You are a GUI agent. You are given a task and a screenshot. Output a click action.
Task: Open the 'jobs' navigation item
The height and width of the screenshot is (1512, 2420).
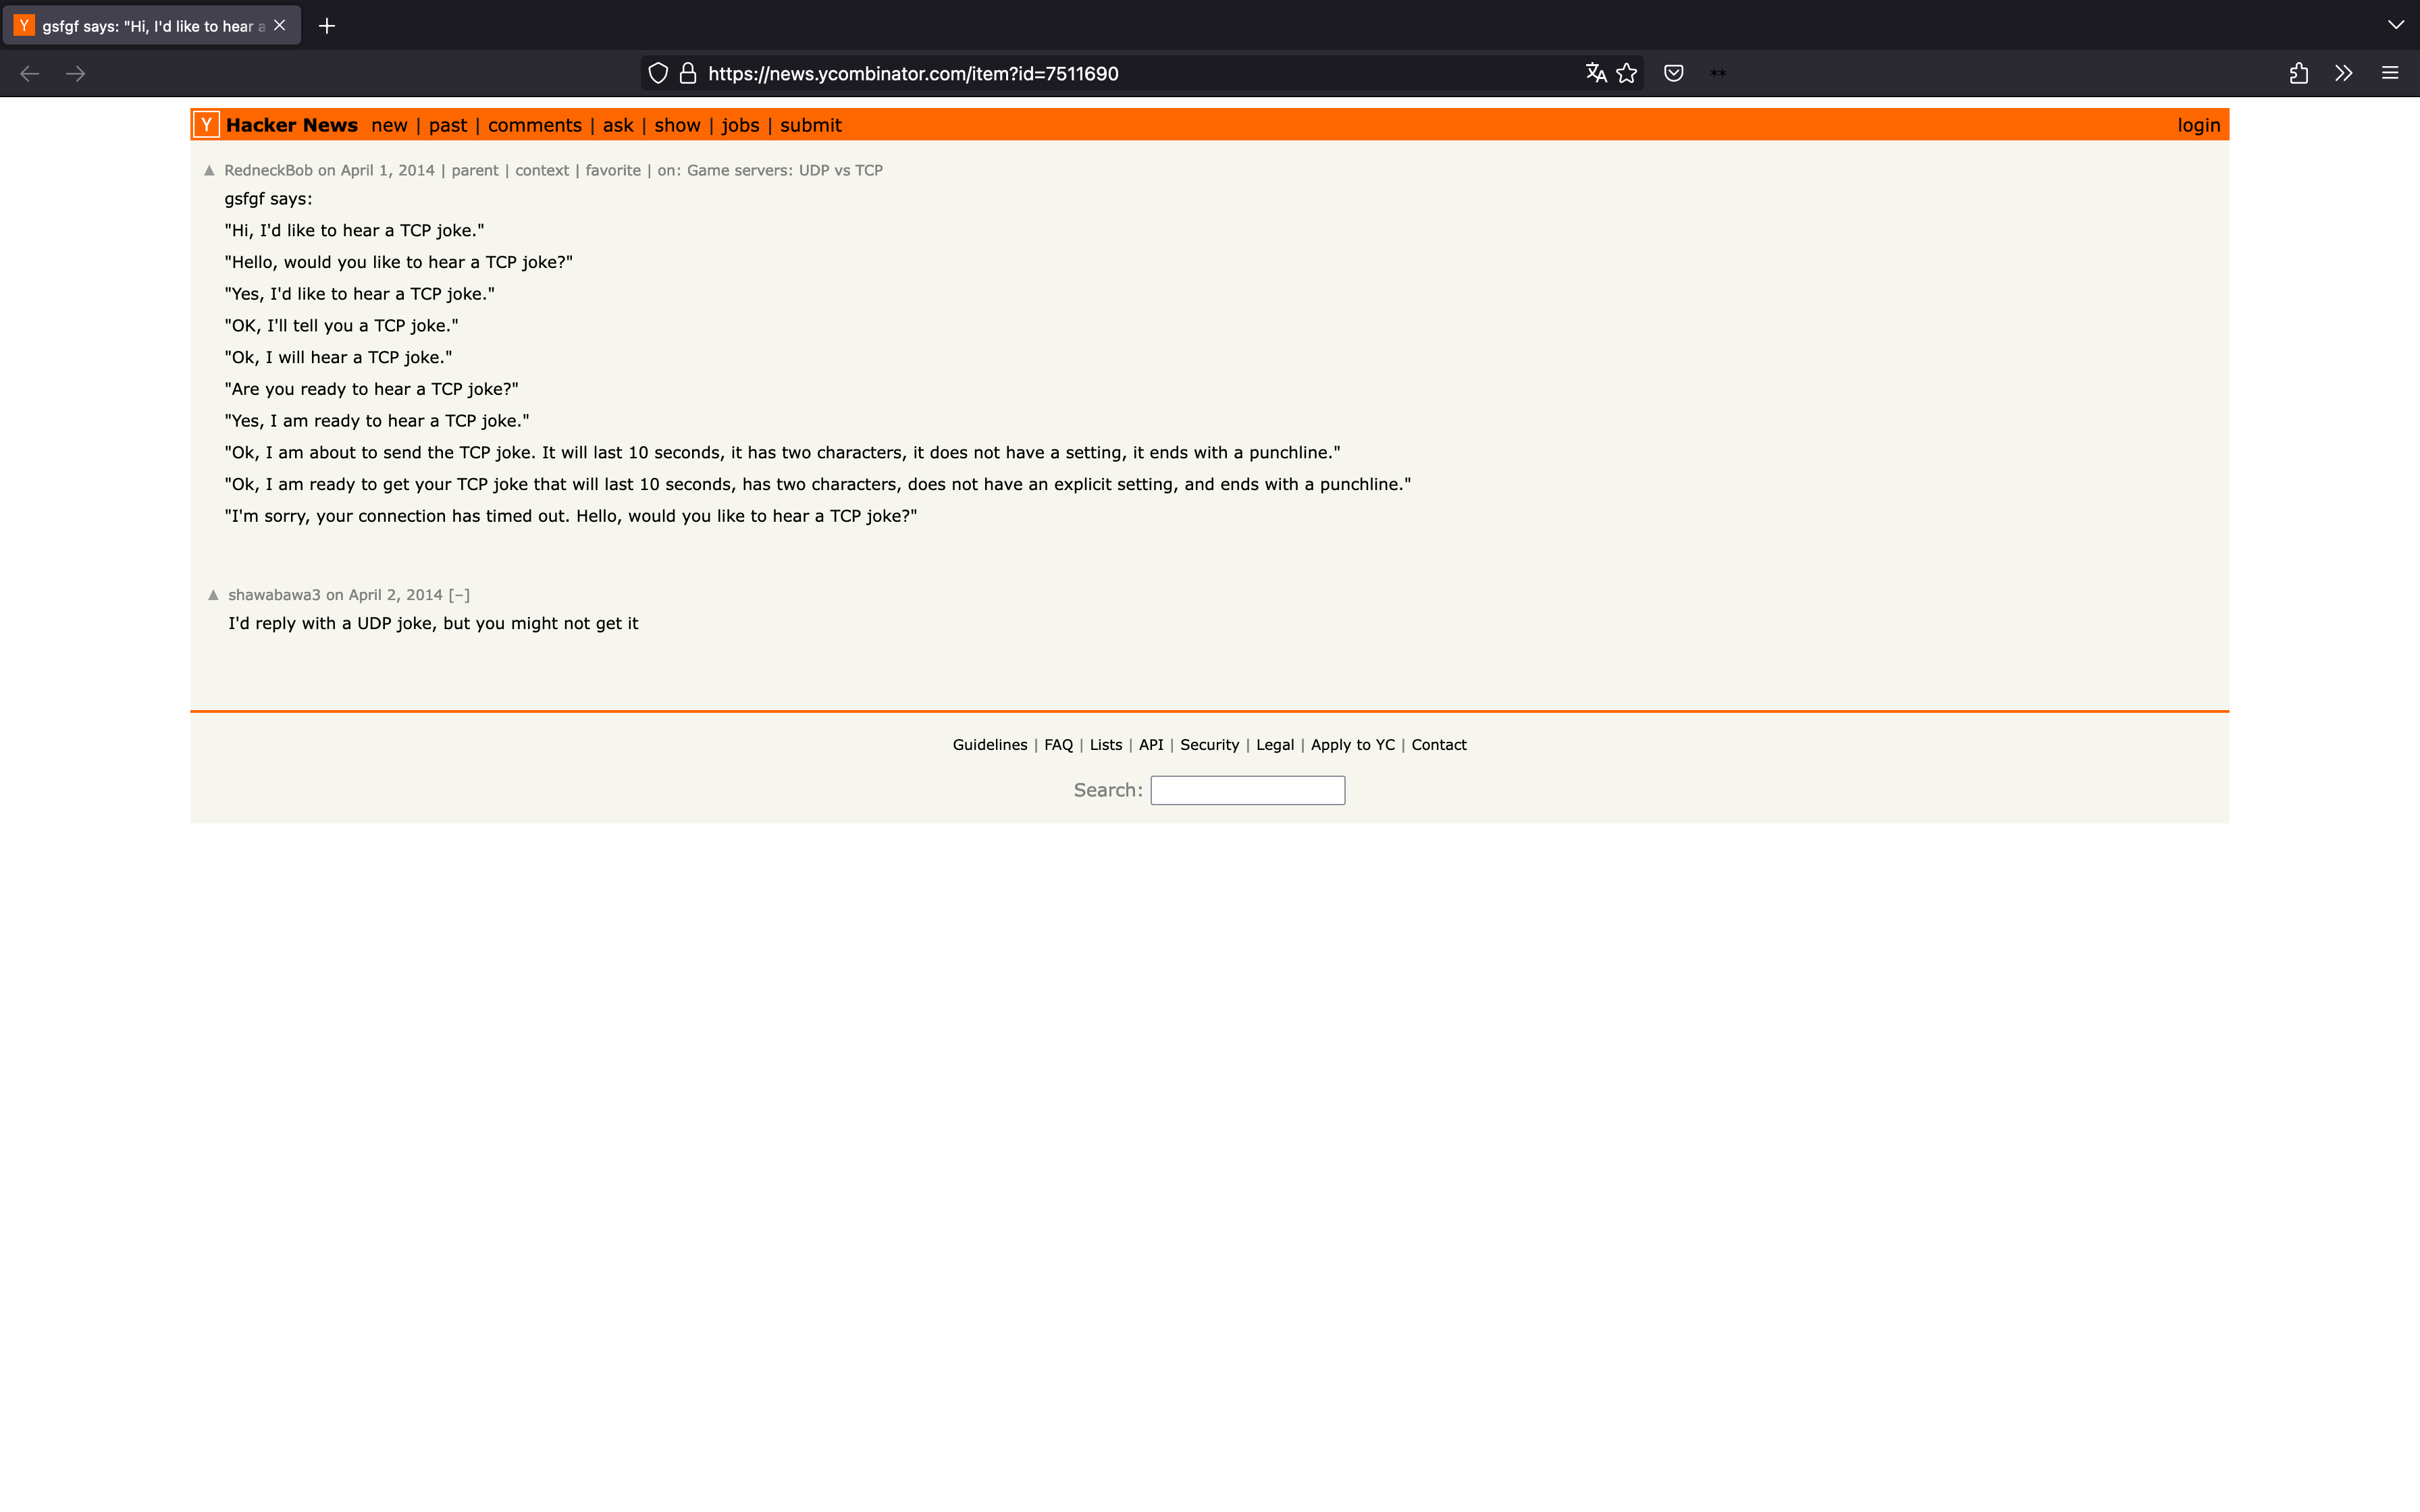(740, 125)
